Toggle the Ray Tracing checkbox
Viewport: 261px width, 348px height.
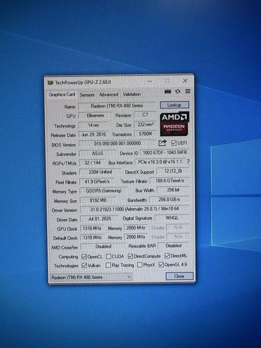coord(108,265)
